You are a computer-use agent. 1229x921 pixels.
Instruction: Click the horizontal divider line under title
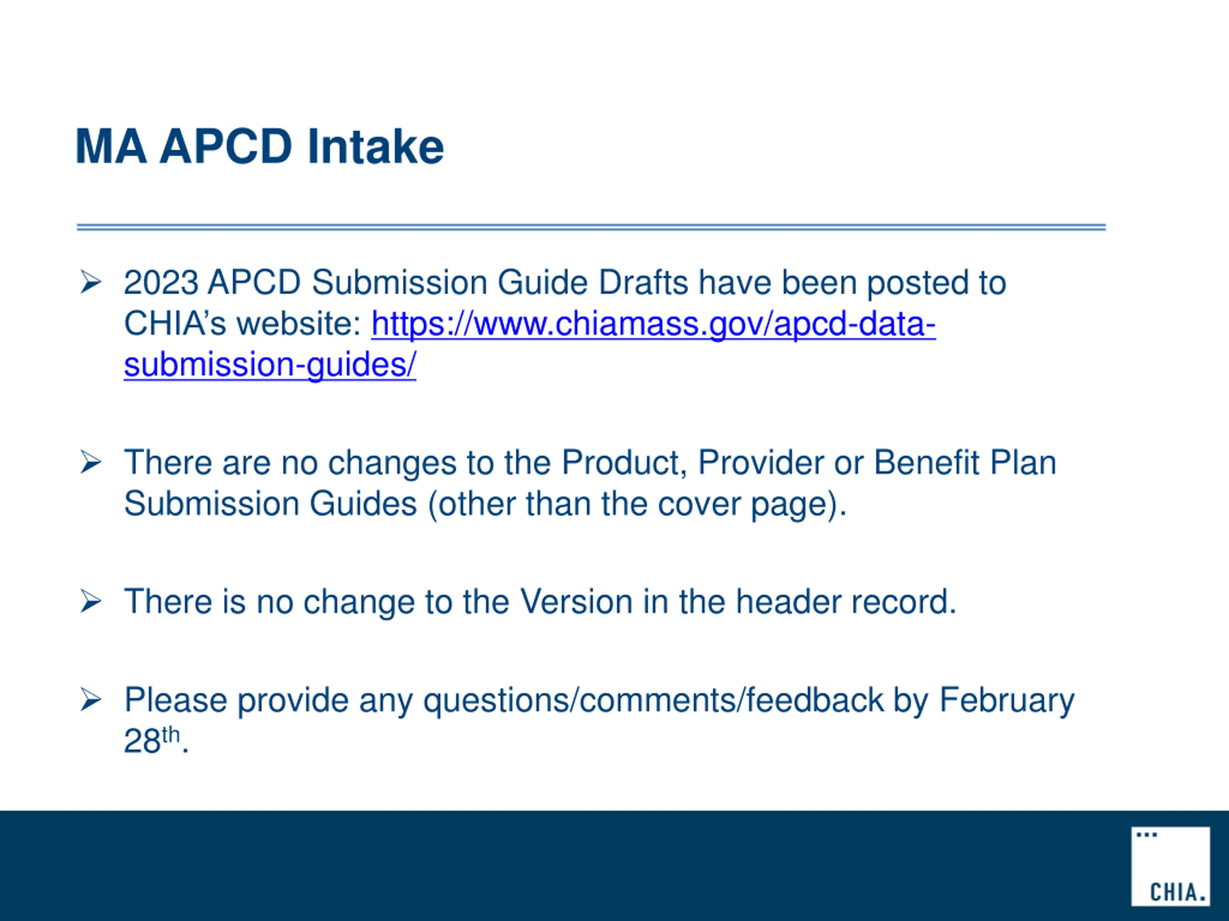click(591, 227)
